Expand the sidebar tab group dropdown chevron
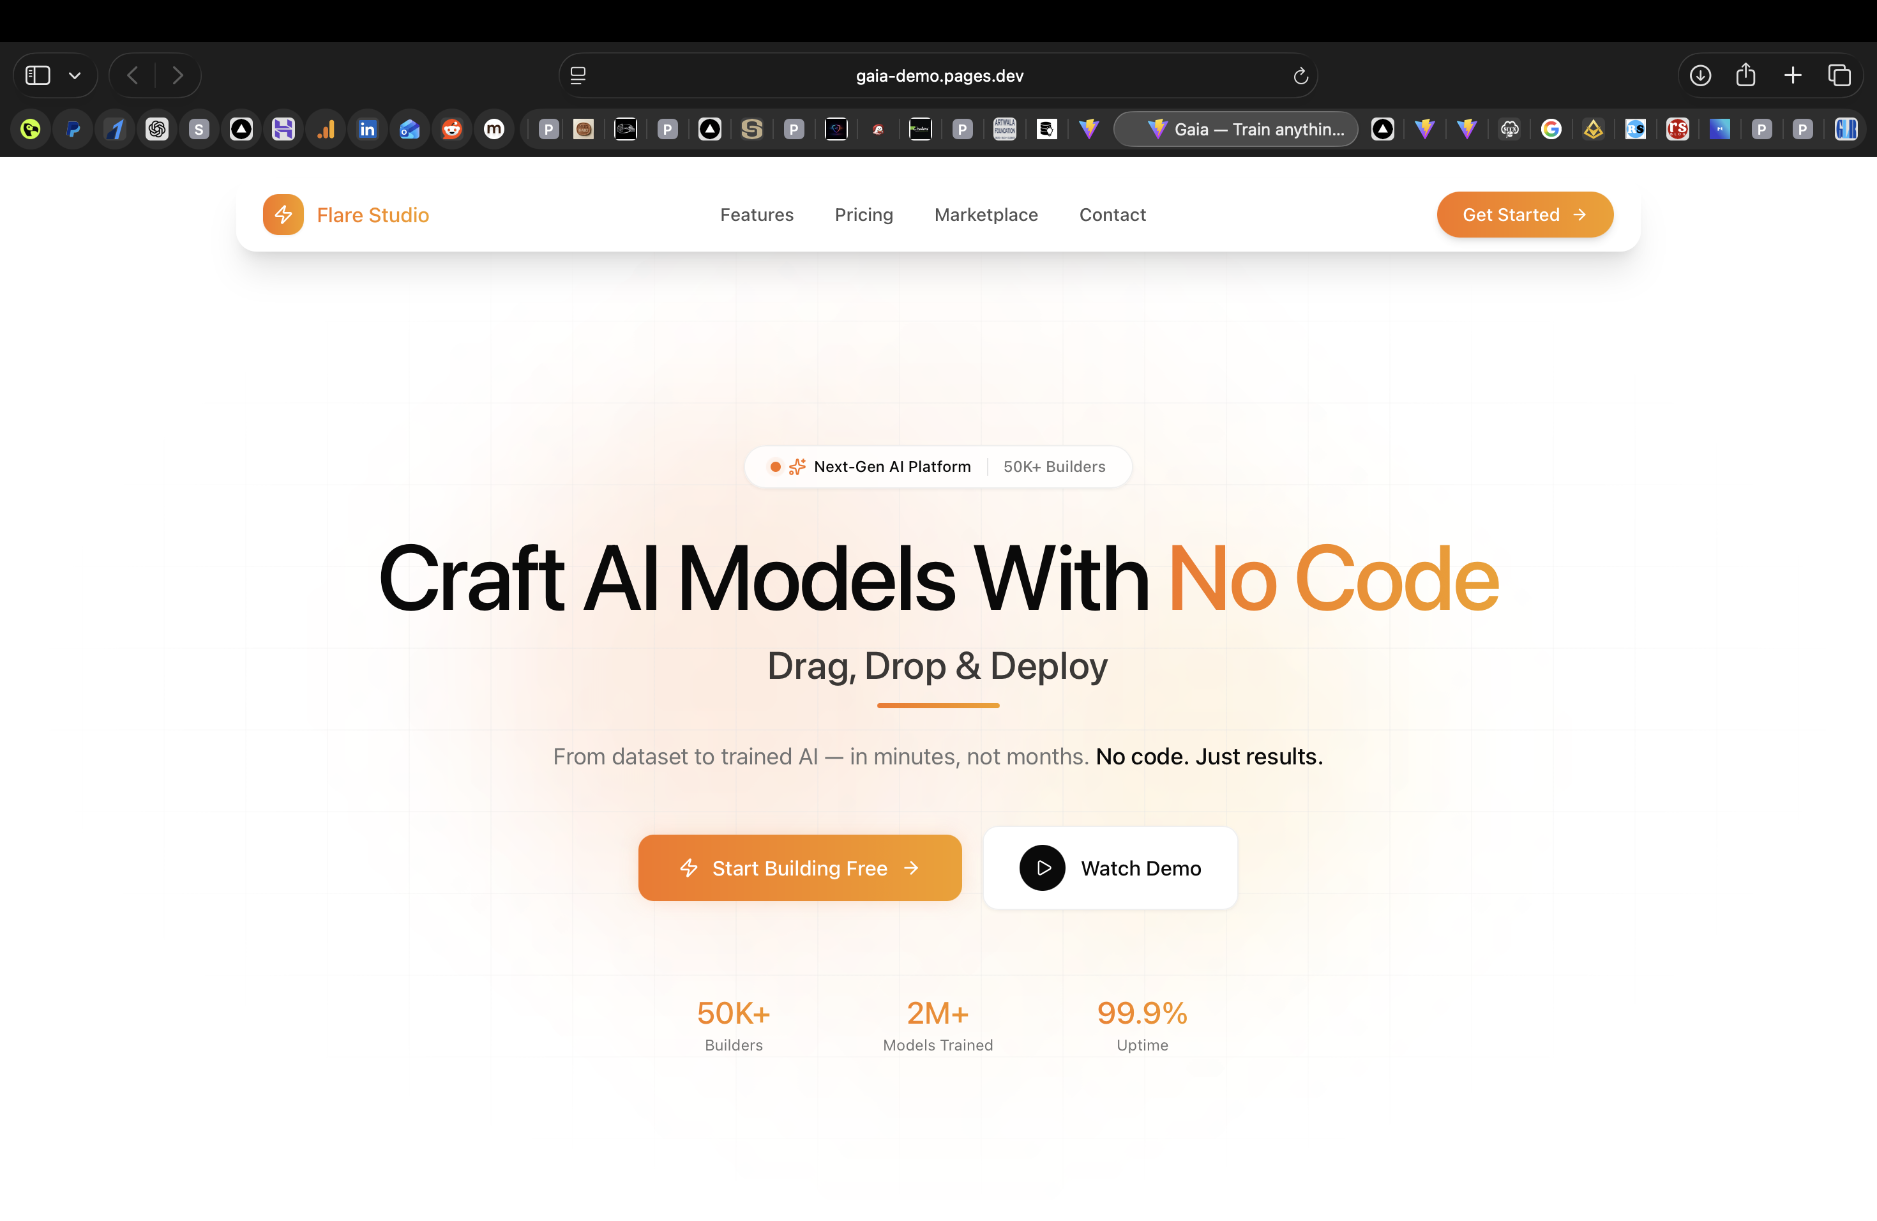 pos(75,76)
